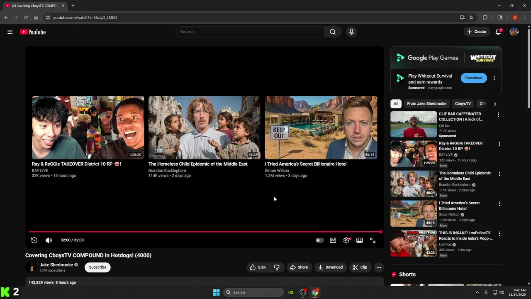Click the taskbar Search box
The image size is (531, 299).
(x=253, y=292)
